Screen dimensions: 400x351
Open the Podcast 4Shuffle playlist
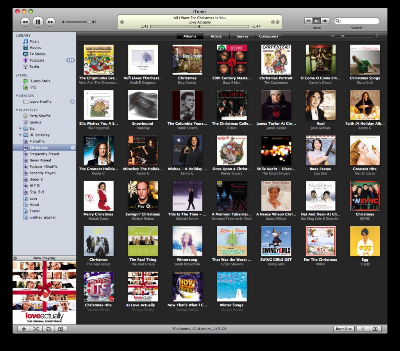pos(43,167)
